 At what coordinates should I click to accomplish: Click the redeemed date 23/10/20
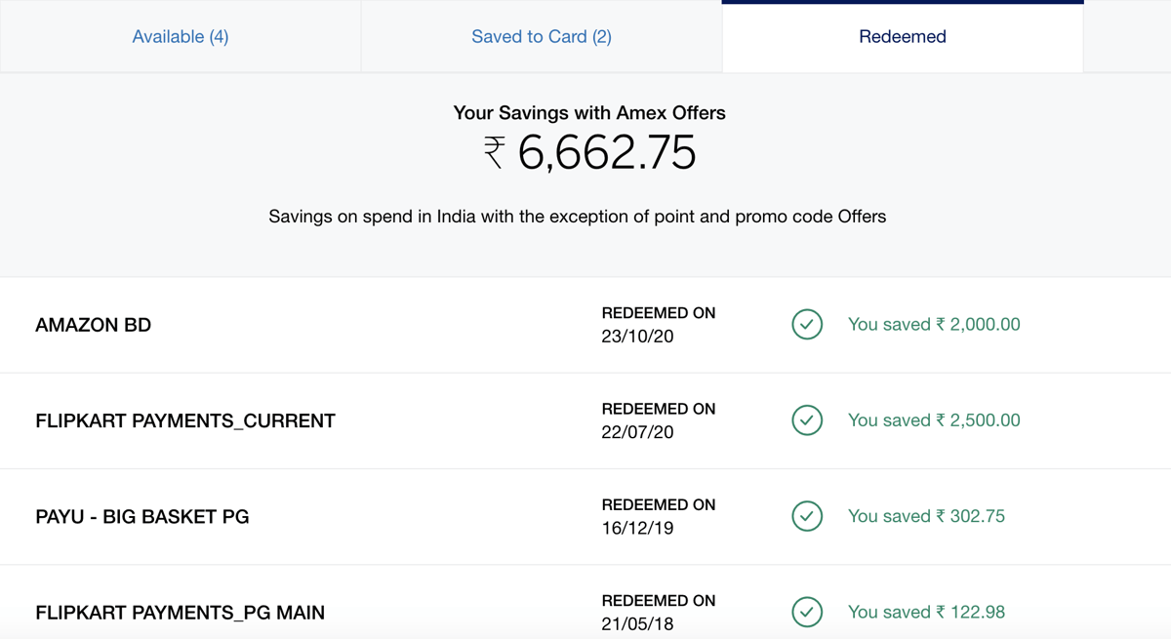coord(637,337)
